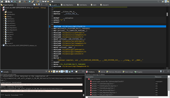Click the hammer Build icon
This screenshot has width=170, height=98.
(x=25, y=2)
